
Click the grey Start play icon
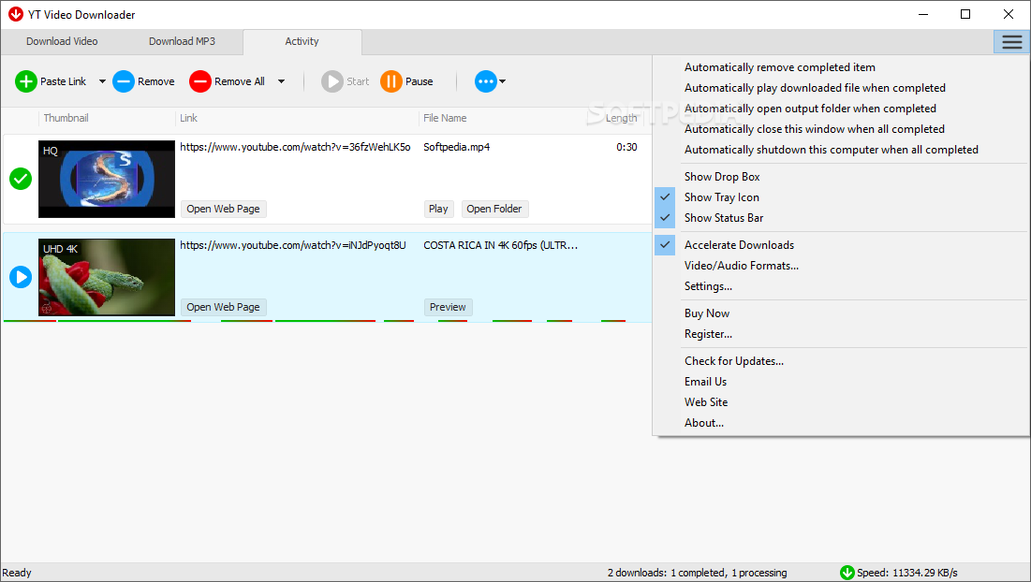coord(332,81)
